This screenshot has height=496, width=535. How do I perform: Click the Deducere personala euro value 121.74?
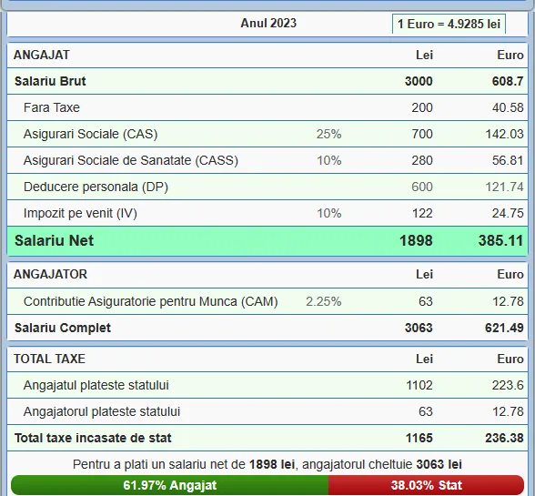[504, 187]
